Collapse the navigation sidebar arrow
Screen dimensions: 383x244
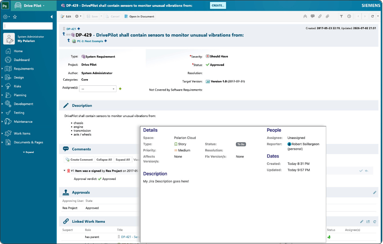(51, 17)
